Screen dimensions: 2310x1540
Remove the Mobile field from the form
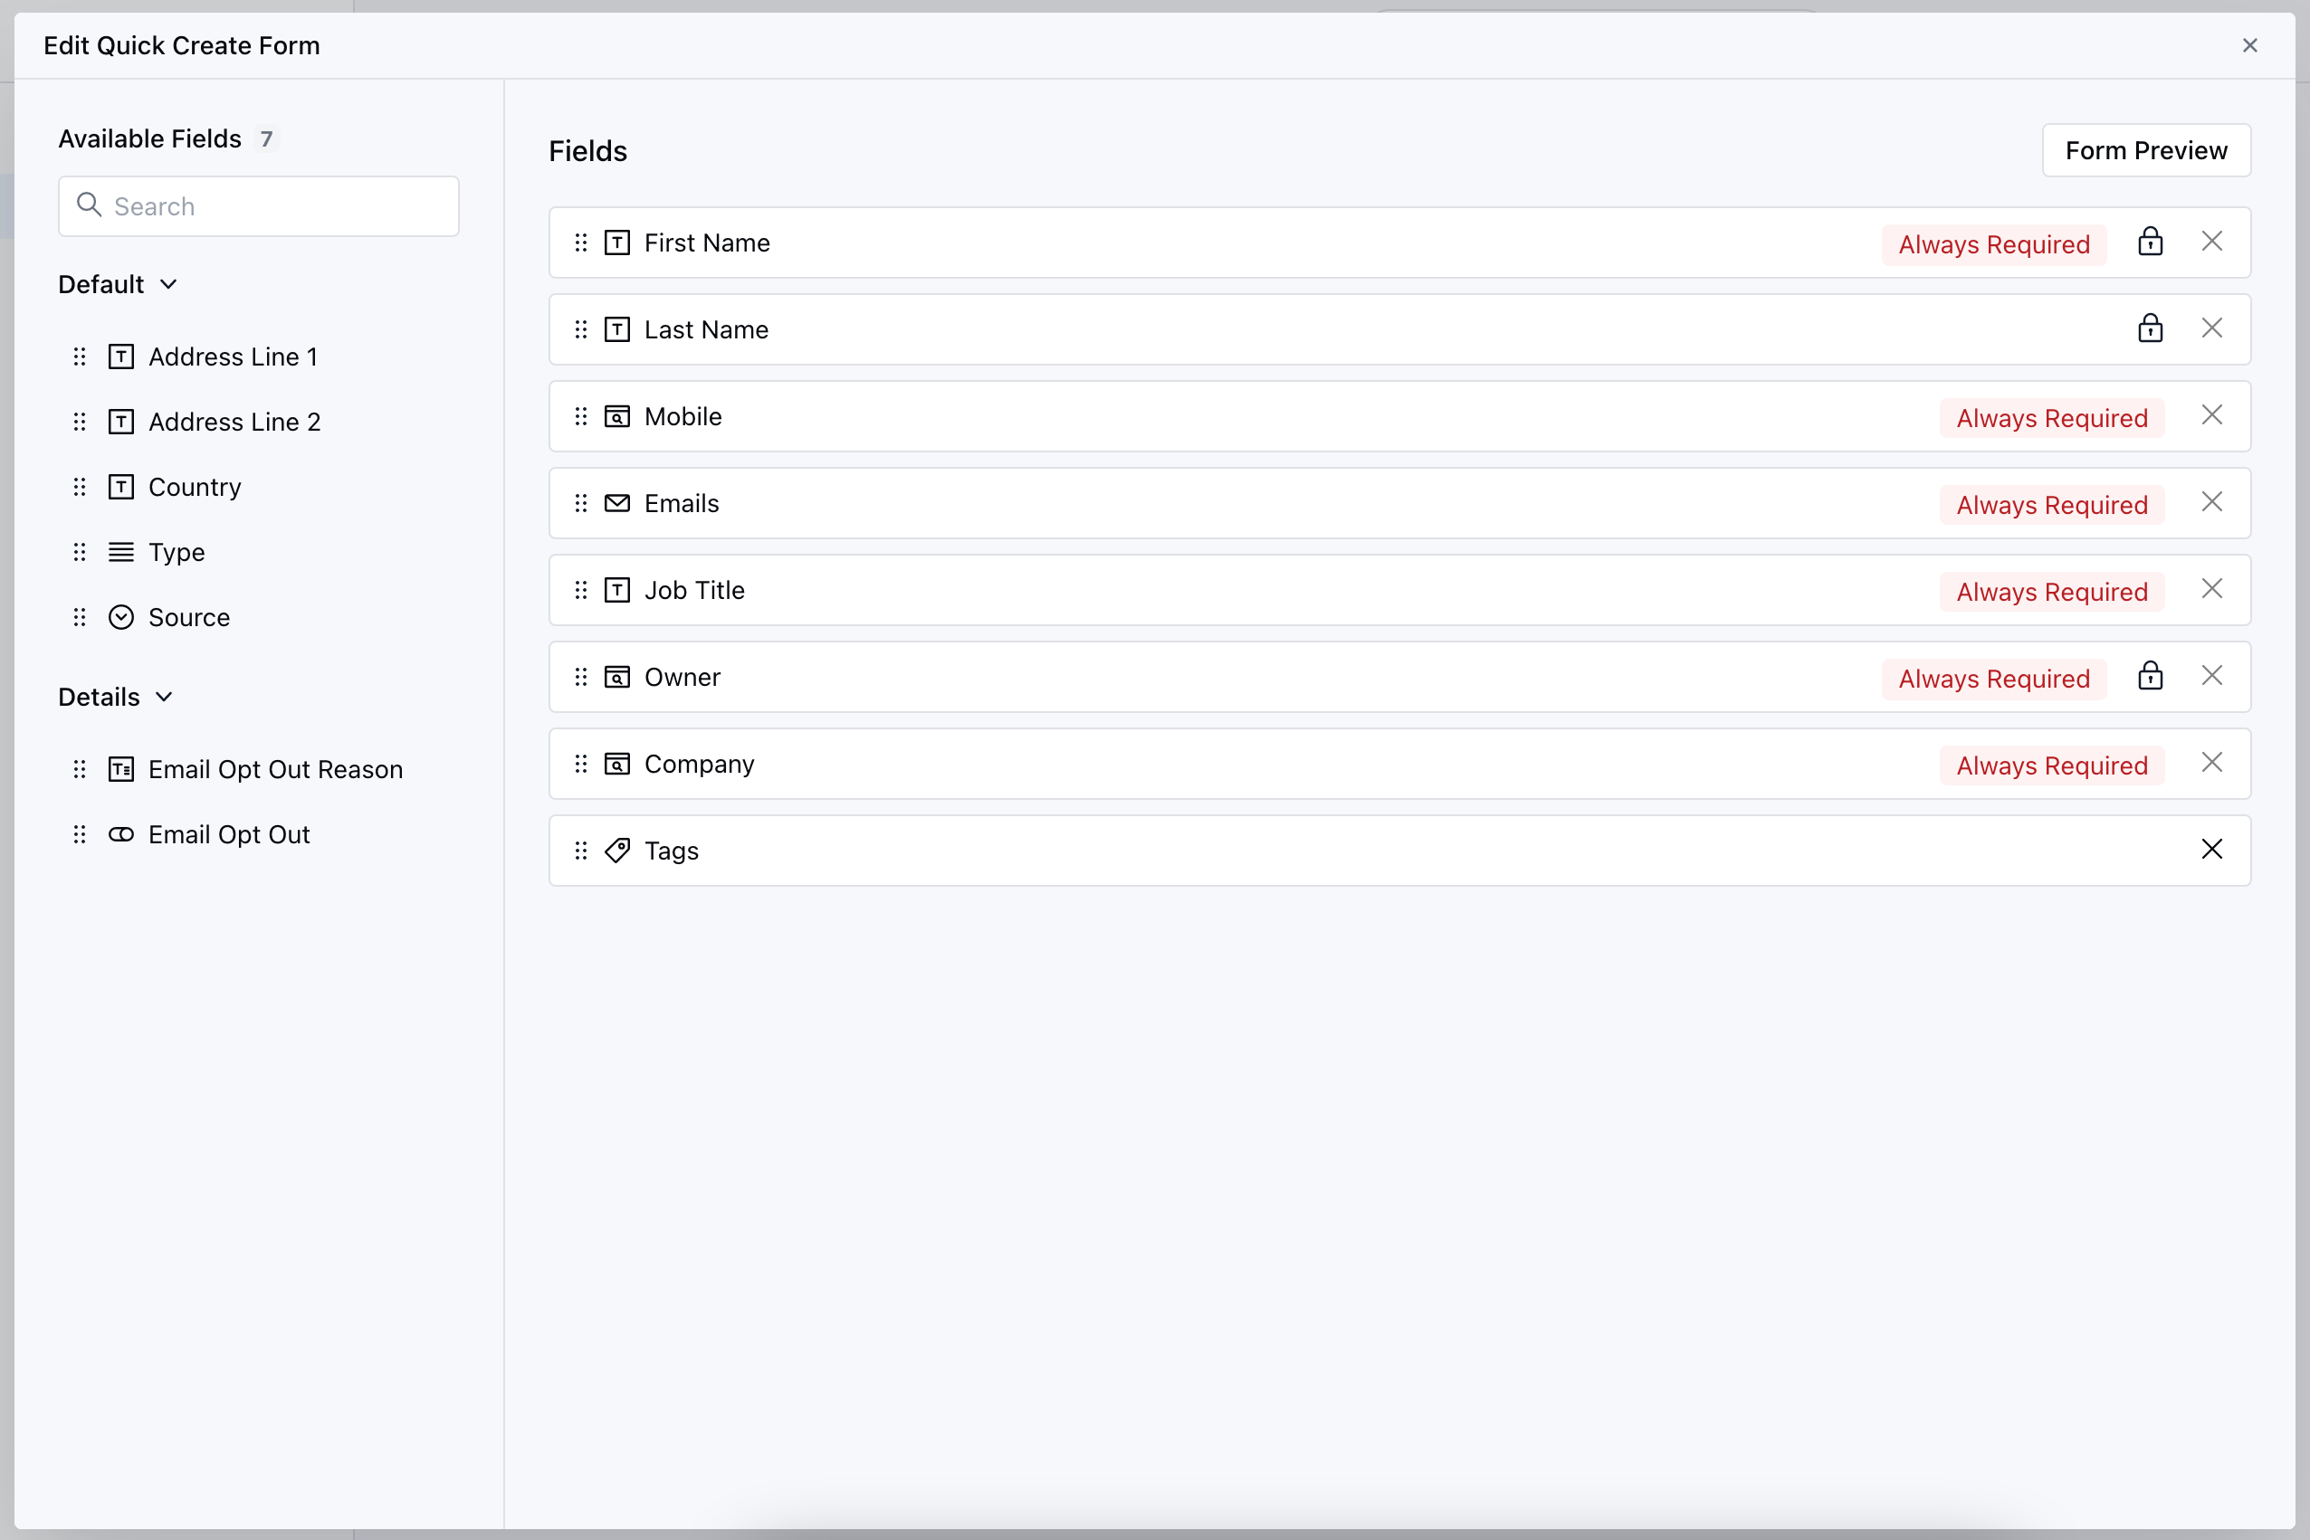pyautogui.click(x=2210, y=415)
